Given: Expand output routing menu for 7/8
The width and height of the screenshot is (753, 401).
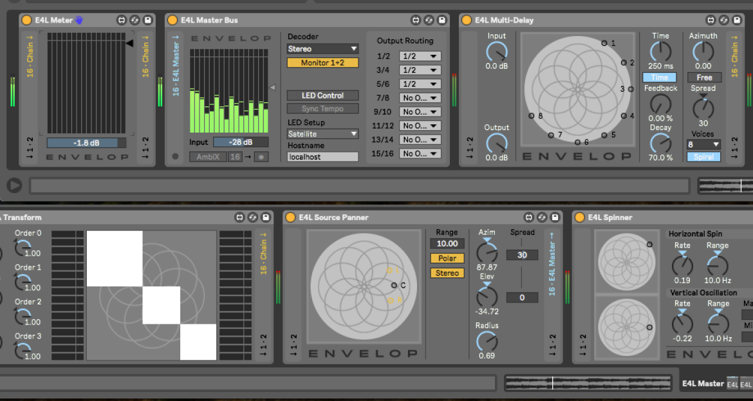Looking at the screenshot, I should pyautogui.click(x=420, y=98).
